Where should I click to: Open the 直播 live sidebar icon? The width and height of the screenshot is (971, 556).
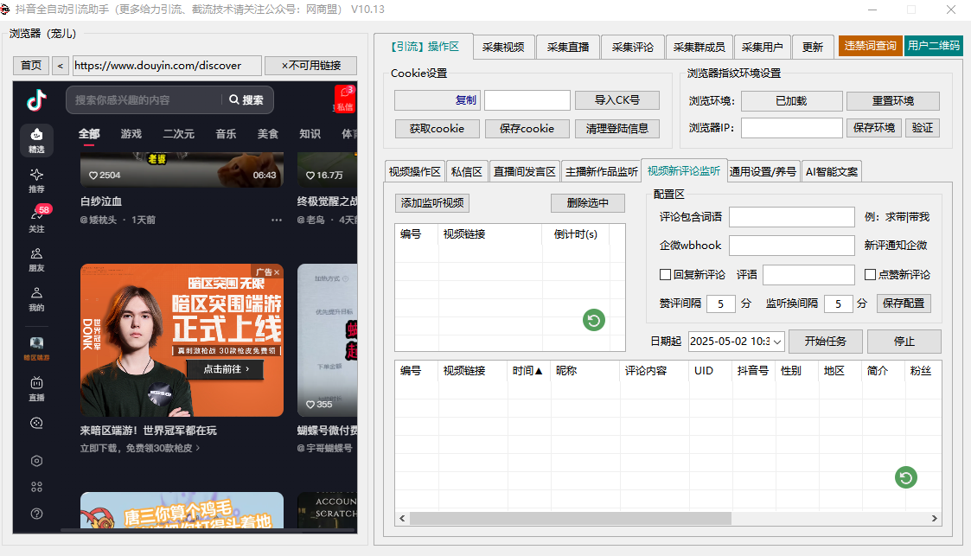tap(36, 389)
